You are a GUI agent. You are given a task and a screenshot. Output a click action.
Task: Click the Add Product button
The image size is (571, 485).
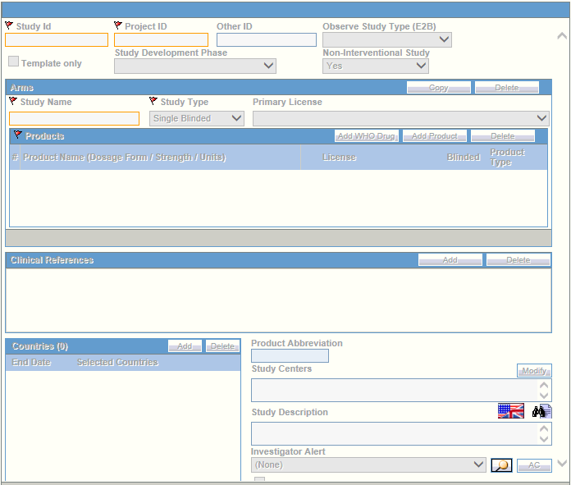[435, 136]
